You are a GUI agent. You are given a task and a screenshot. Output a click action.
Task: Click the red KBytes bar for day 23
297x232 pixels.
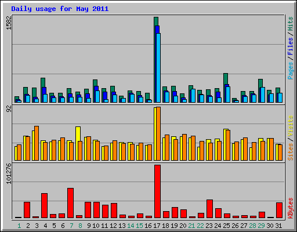(209, 209)
